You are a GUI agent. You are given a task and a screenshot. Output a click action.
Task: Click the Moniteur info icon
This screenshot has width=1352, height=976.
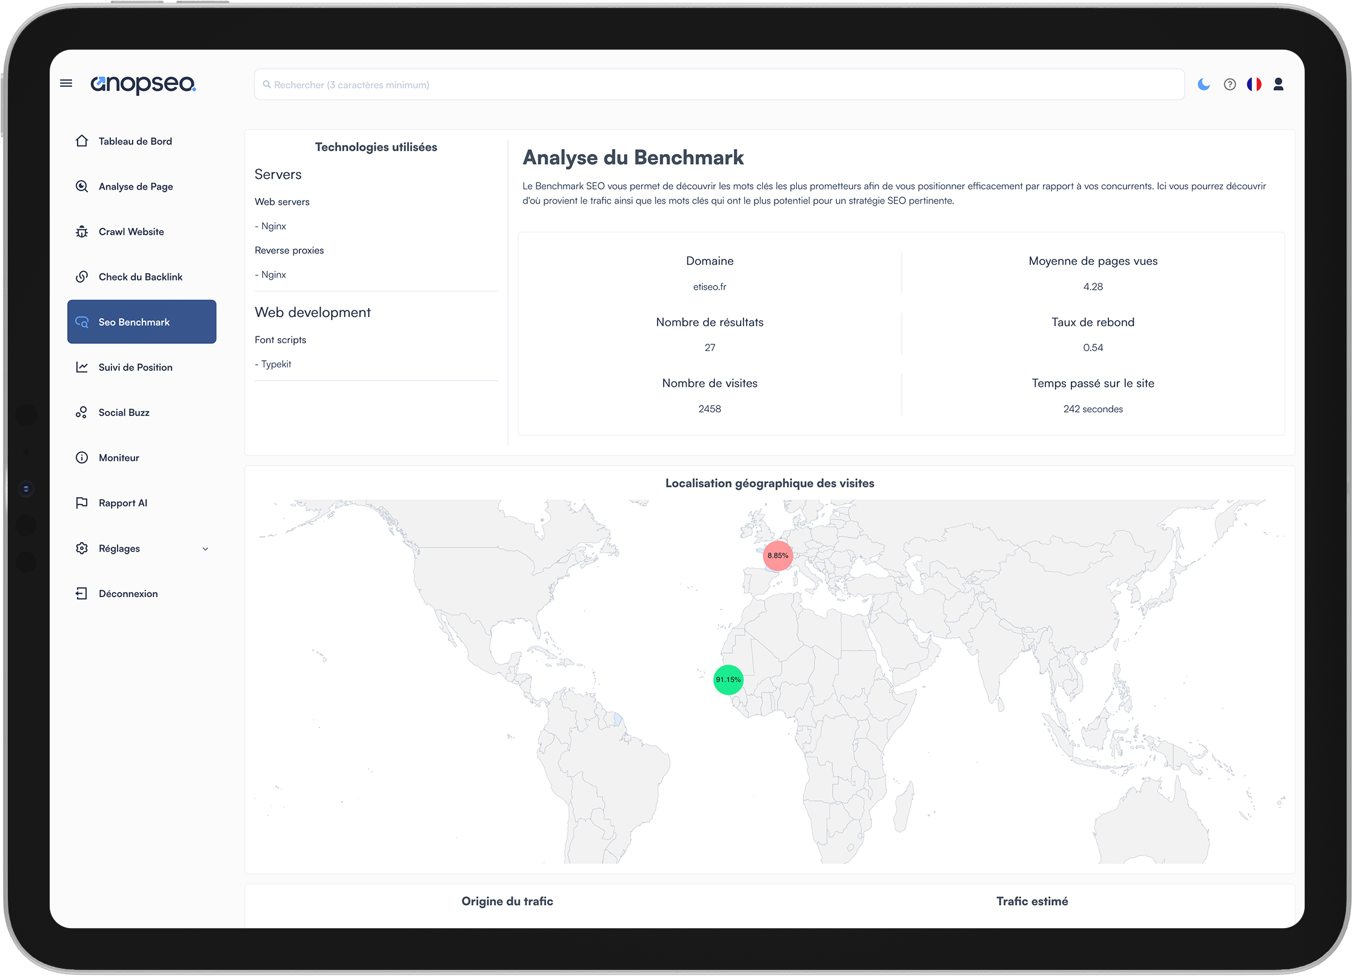[x=82, y=458]
